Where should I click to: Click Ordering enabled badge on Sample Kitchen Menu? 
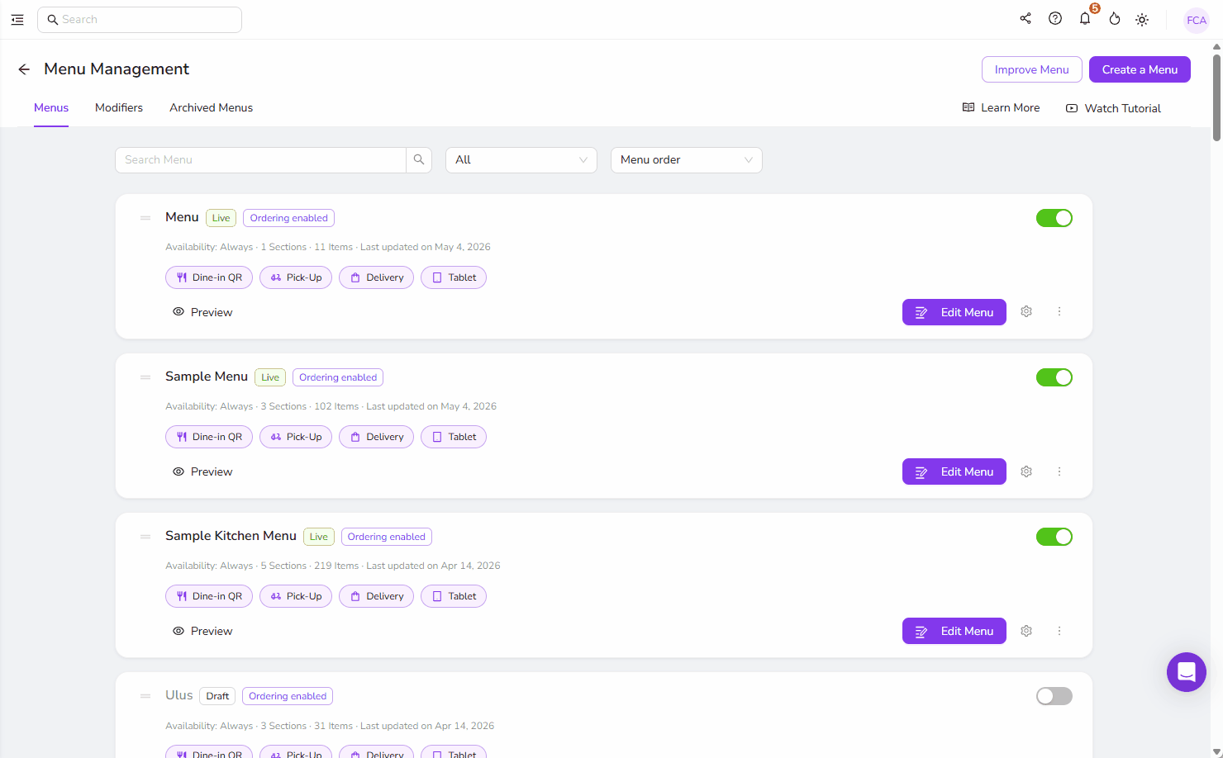387,537
